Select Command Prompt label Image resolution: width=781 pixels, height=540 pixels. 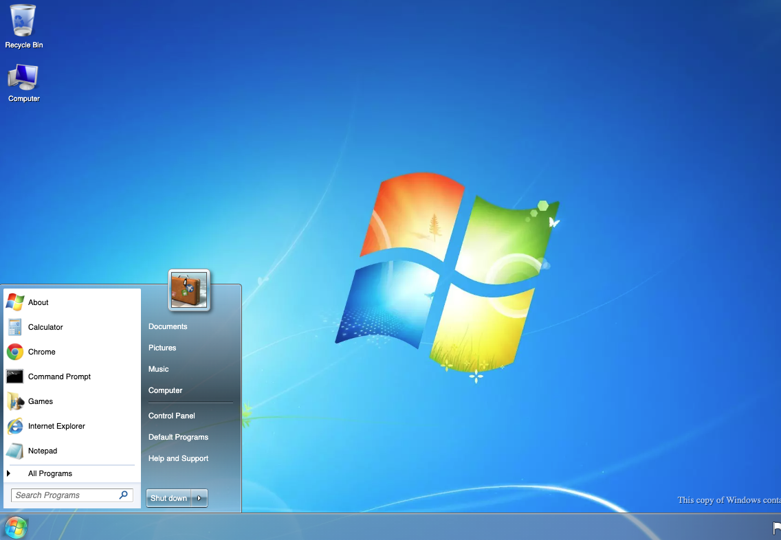[59, 376]
